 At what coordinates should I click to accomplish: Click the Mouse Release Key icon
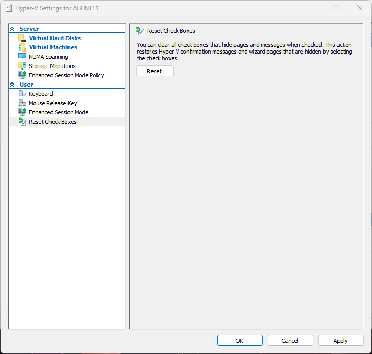22,103
